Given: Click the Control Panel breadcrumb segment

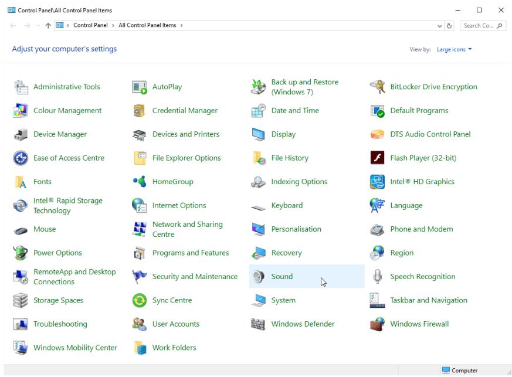Looking at the screenshot, I should 90,25.
